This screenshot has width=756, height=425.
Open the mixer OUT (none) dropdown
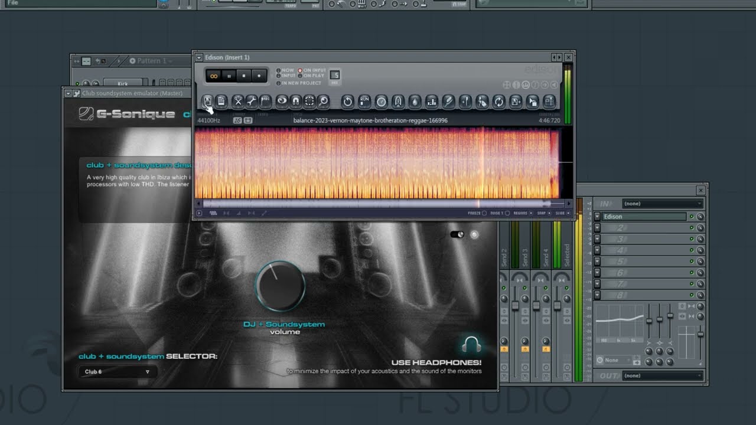[x=663, y=375]
